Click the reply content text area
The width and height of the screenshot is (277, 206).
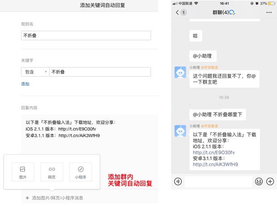point(89,134)
